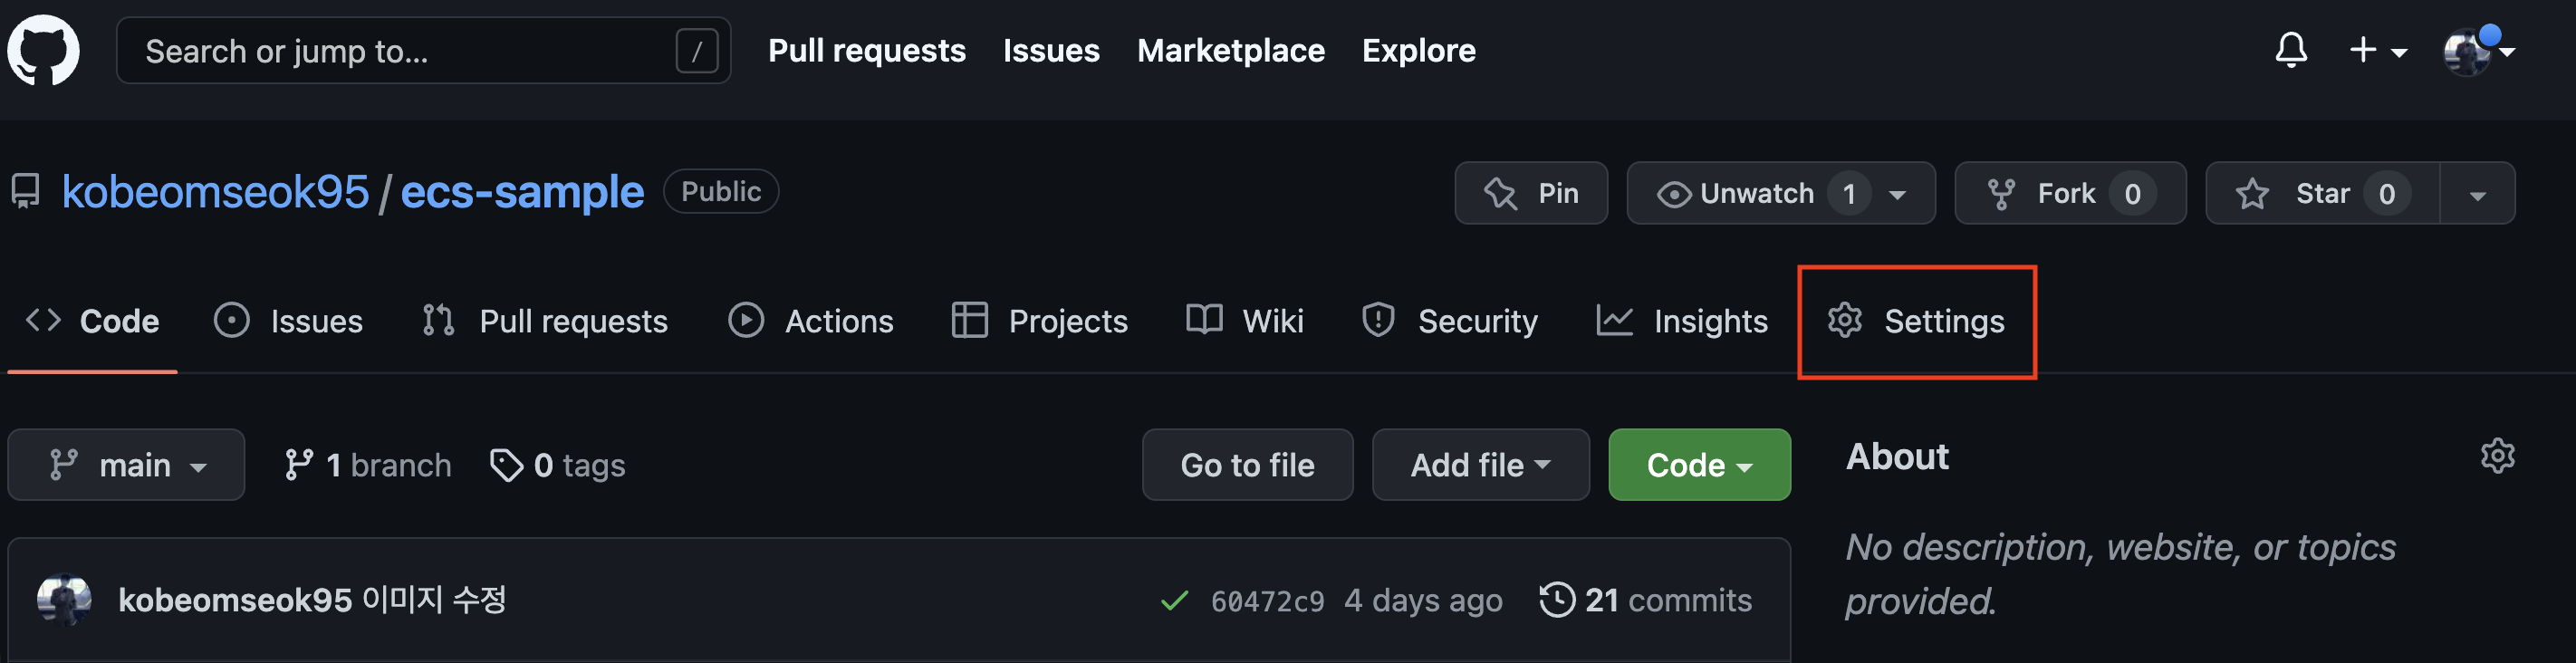Open the Projects tab
Image resolution: width=2576 pixels, height=663 pixels.
coord(1039,321)
